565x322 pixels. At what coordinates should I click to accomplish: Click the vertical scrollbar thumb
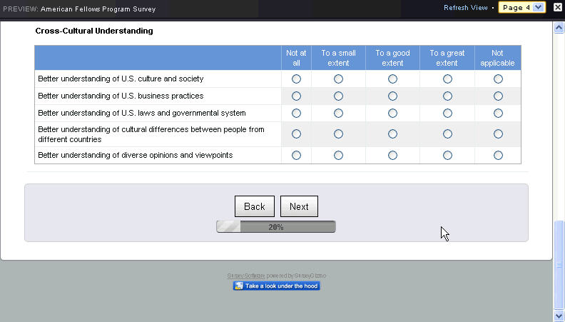[559, 265]
